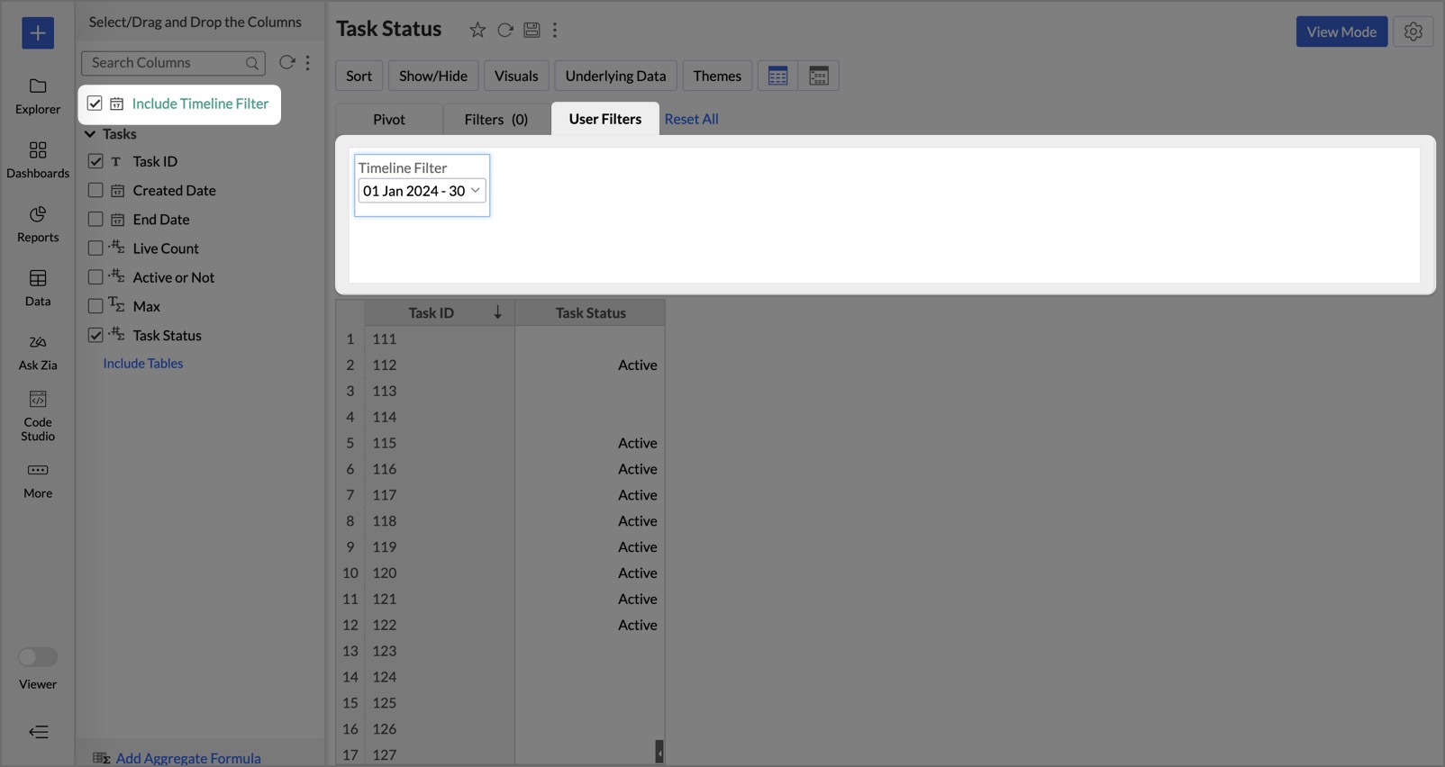Select the cell with Task ID 127
This screenshot has height=767, width=1445.
coord(440,754)
